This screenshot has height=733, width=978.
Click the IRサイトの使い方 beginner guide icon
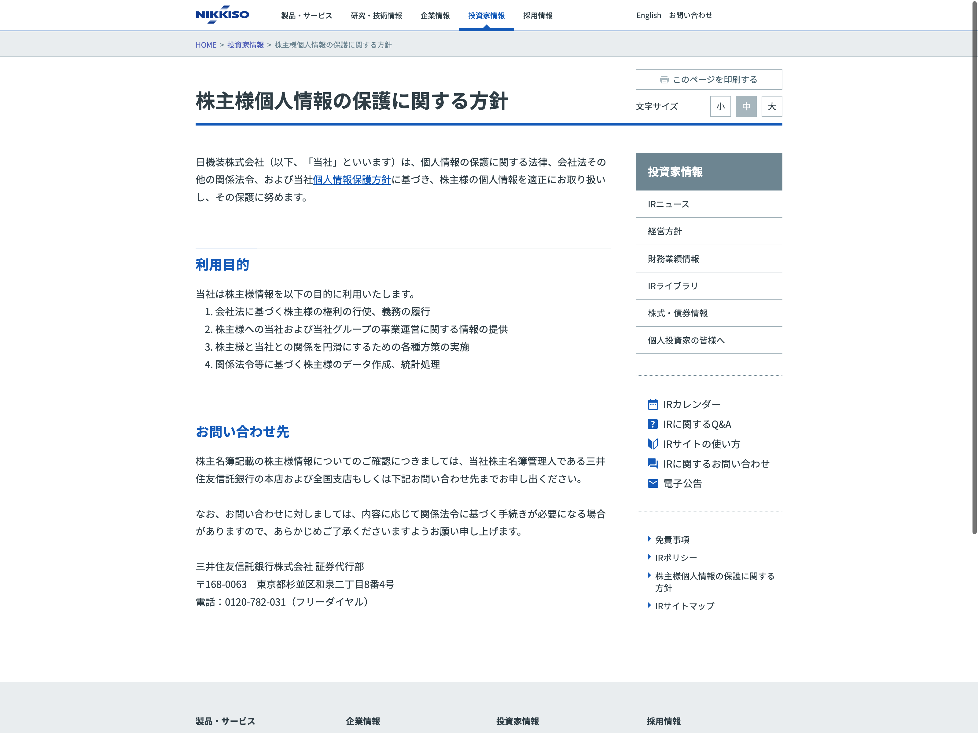653,444
